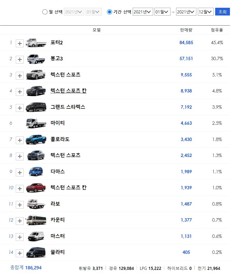
Task: Open the 카운티 model link
Action: click(x=58, y=220)
